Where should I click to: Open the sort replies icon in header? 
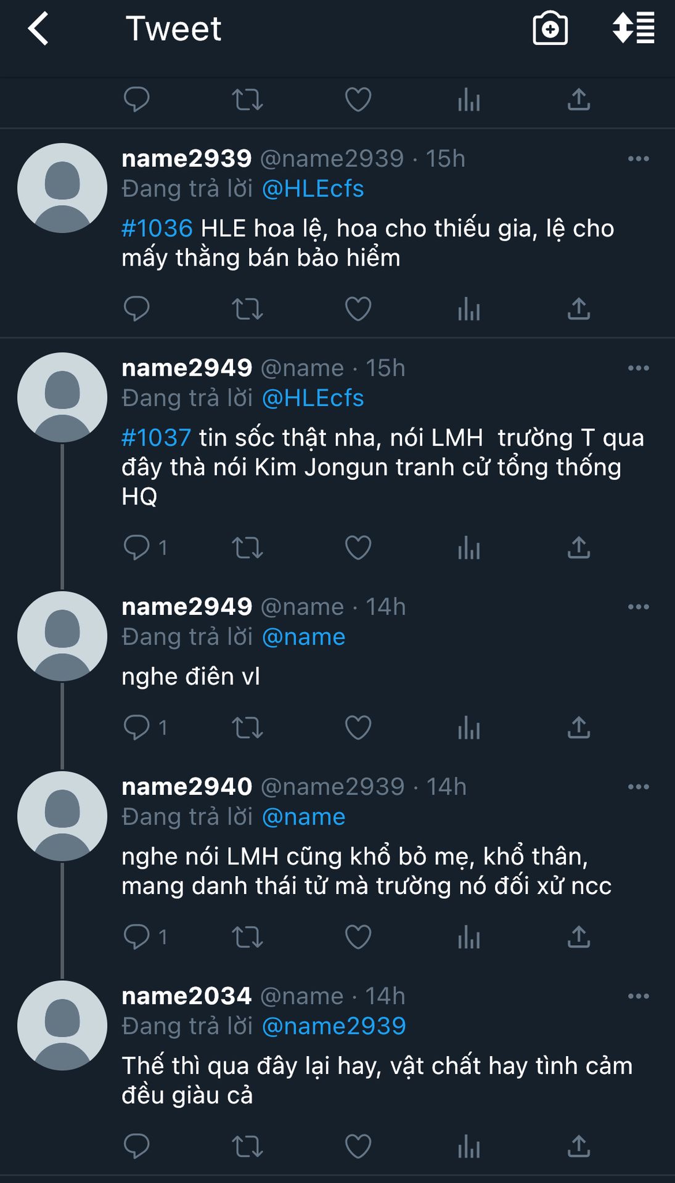(x=633, y=28)
